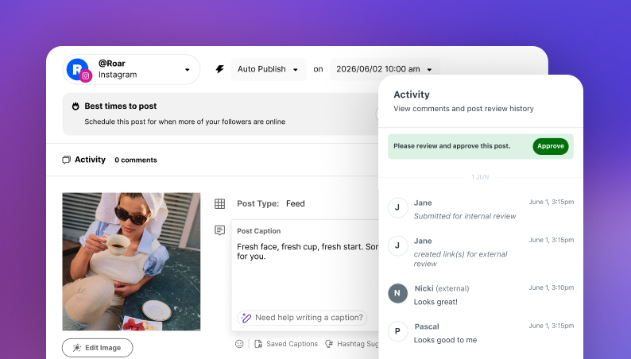Open the @Roar Instagram account selector
This screenshot has height=359, width=631.
tap(131, 70)
